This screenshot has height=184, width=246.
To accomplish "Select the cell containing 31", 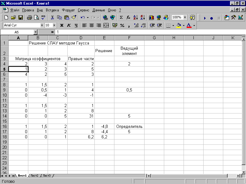I will 81,116.
